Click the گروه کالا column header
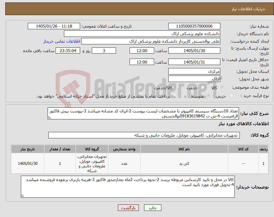 pyautogui.click(x=92, y=149)
